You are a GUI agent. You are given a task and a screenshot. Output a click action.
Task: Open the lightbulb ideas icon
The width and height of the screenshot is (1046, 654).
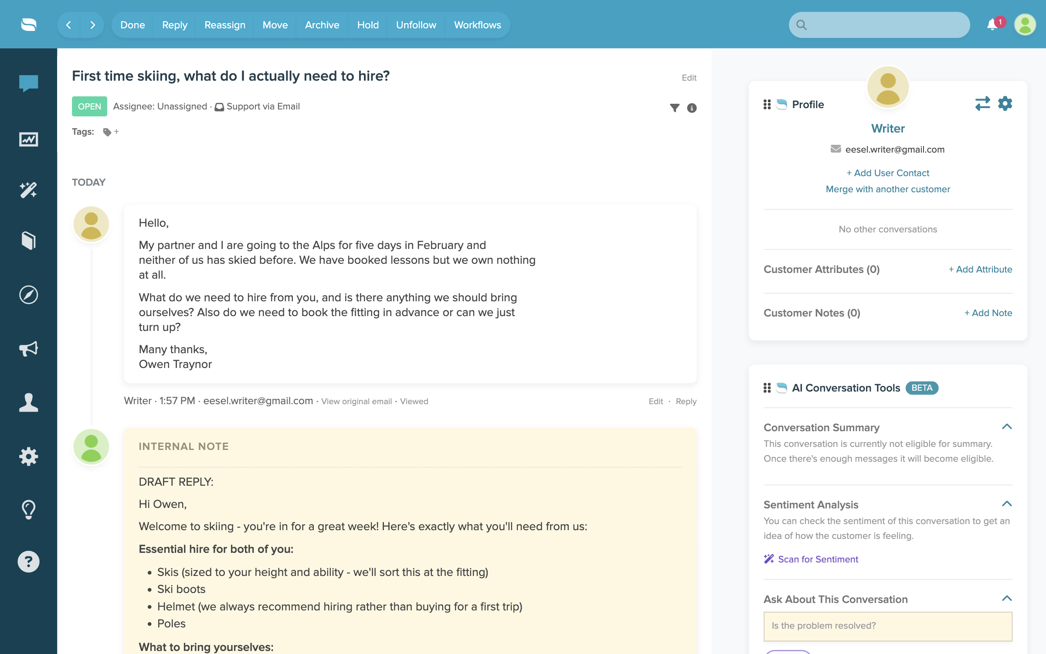click(x=28, y=509)
